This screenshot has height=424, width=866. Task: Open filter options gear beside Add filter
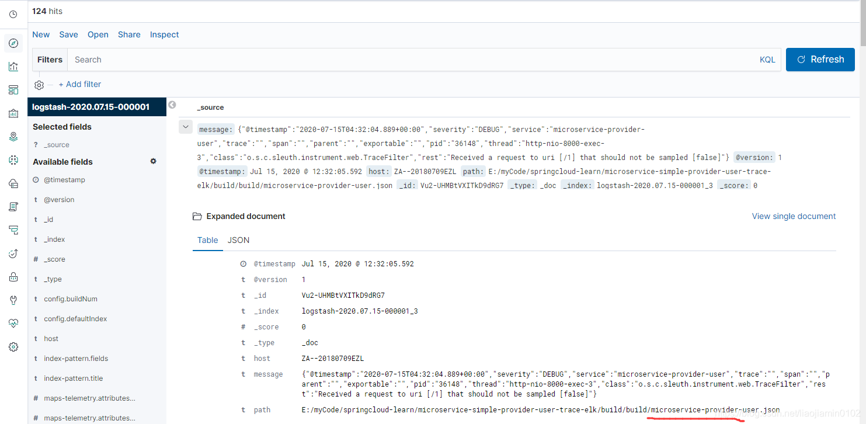(39, 85)
